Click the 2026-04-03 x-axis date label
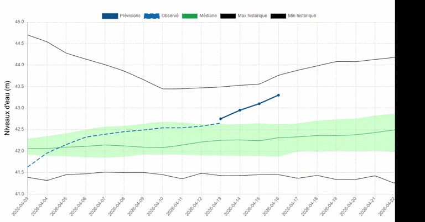Viewport: 425px width, 222px height. click(x=21, y=208)
